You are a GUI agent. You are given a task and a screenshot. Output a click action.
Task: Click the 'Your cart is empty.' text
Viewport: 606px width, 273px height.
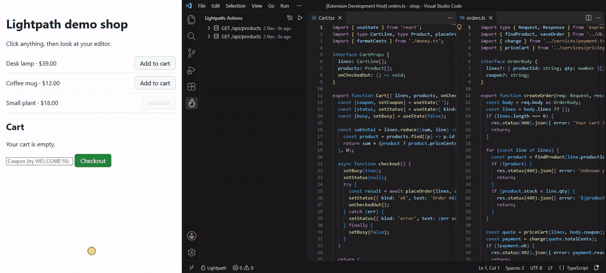pyautogui.click(x=31, y=144)
